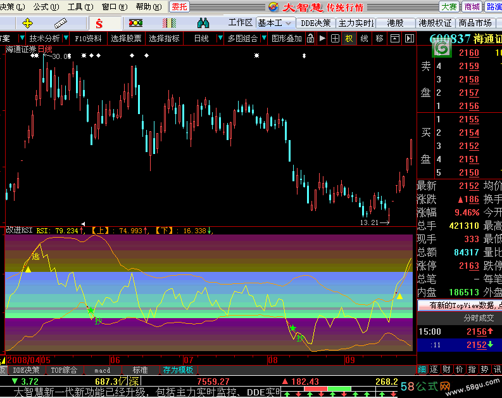Toggle the 权 adjusted-price button
502x398 pixels.
click(349, 39)
